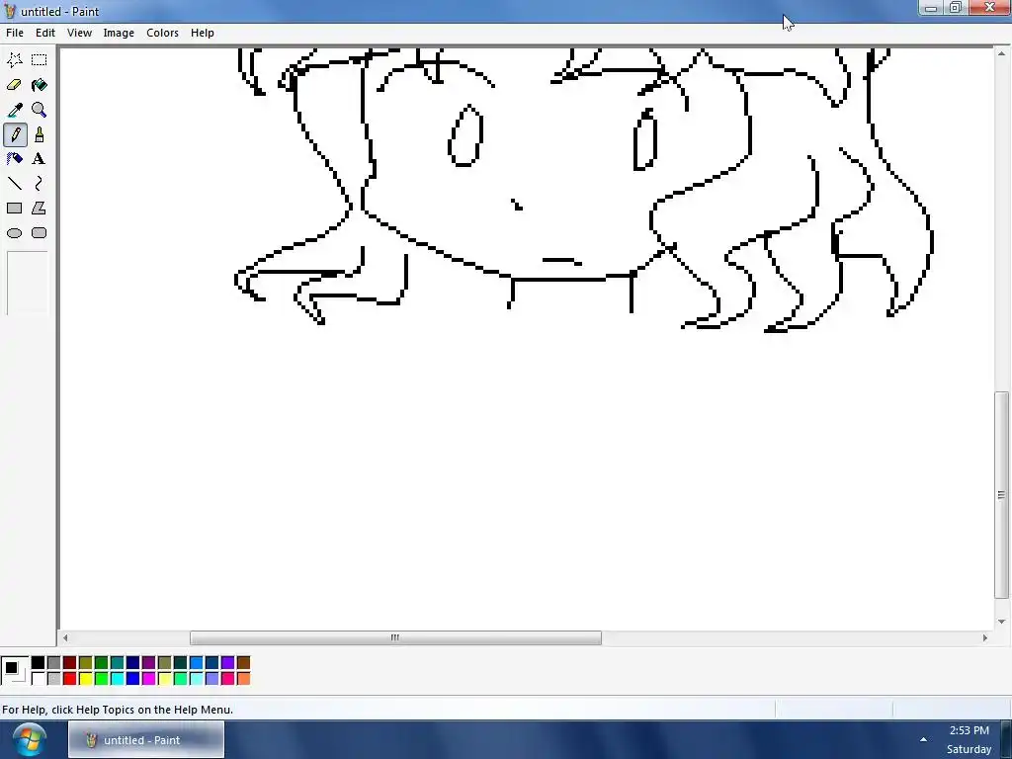This screenshot has height=759, width=1012.
Task: Open the Image menu
Action: pos(119,33)
